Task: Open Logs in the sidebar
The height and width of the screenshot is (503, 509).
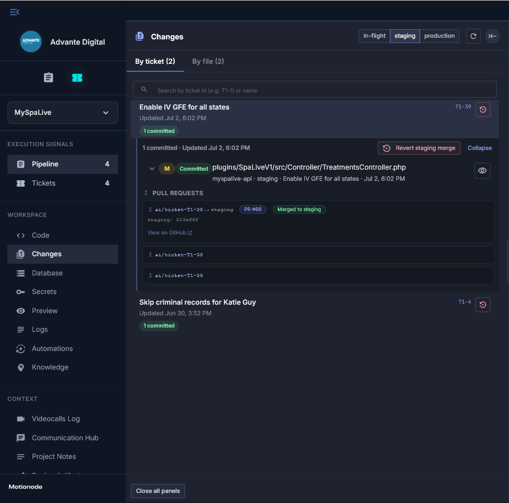Action: pyautogui.click(x=63, y=329)
